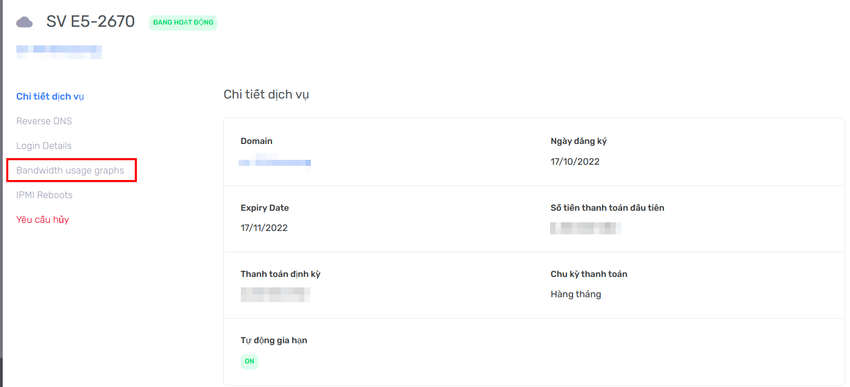Open the Reverse DNS sidebar item
Viewport: 850px width, 387px height.
pos(44,121)
